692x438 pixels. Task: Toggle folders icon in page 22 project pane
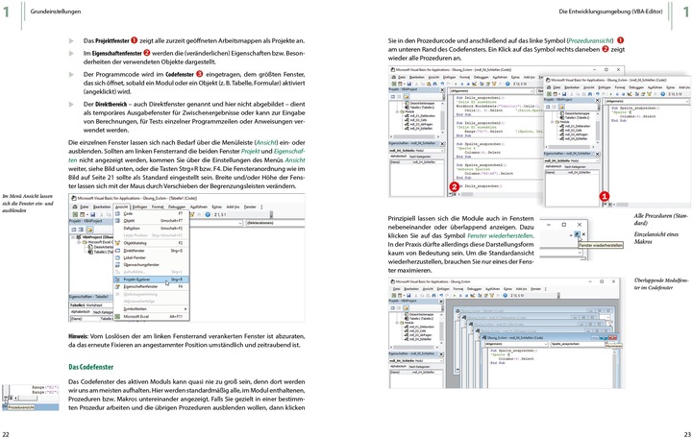[89, 230]
